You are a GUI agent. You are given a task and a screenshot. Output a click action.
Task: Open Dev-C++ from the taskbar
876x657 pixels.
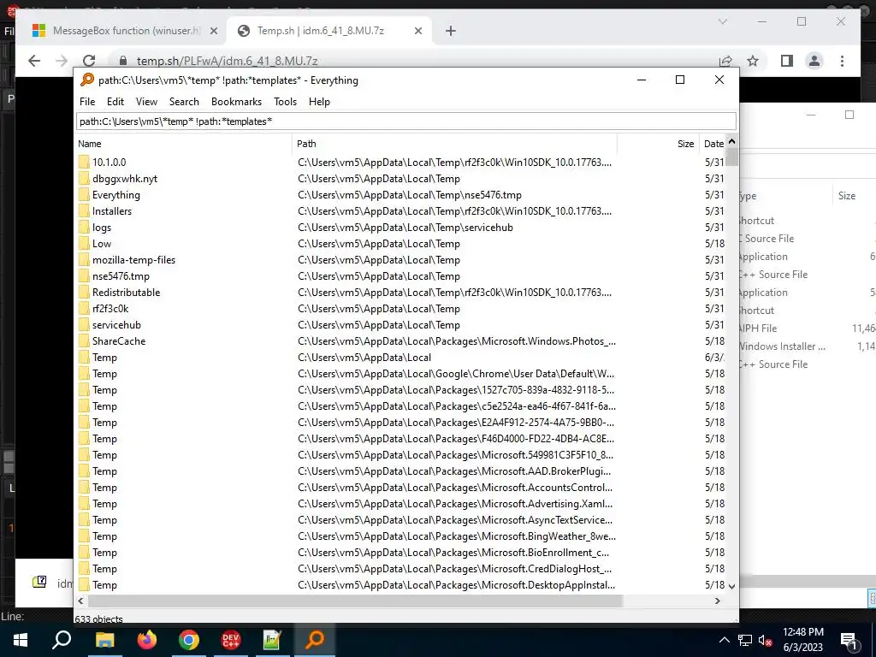point(231,640)
